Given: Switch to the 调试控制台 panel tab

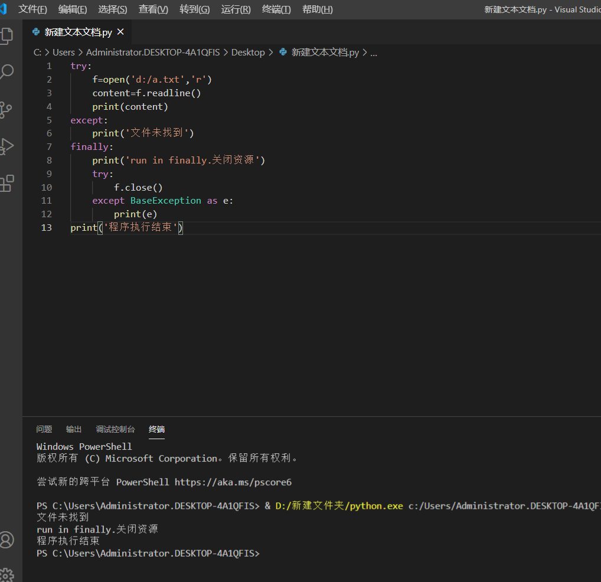Looking at the screenshot, I should point(115,429).
